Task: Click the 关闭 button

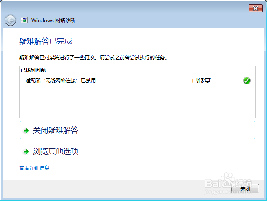Action: (x=245, y=188)
